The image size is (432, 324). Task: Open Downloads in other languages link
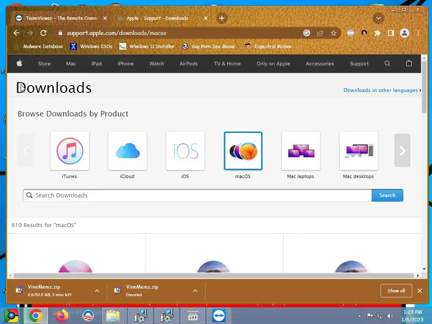(x=382, y=90)
